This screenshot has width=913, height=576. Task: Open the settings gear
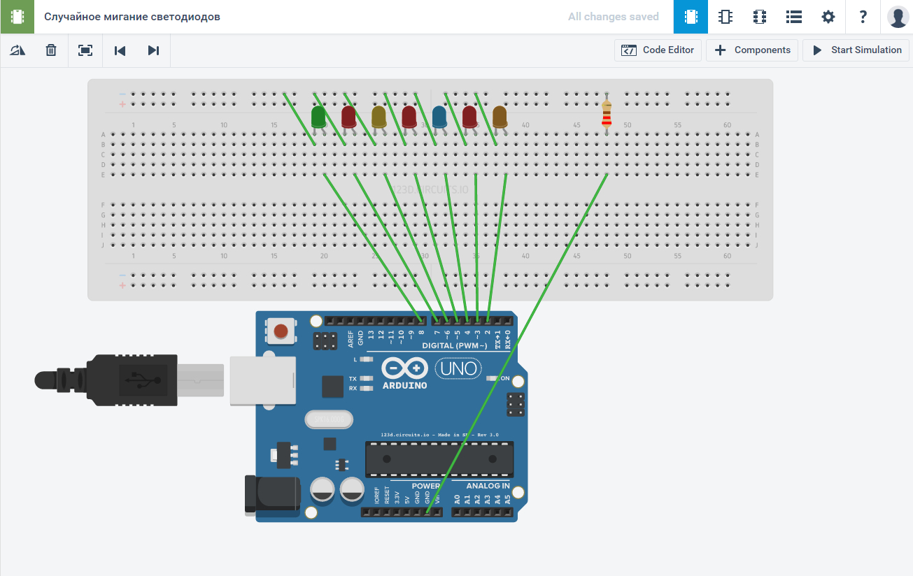point(828,16)
